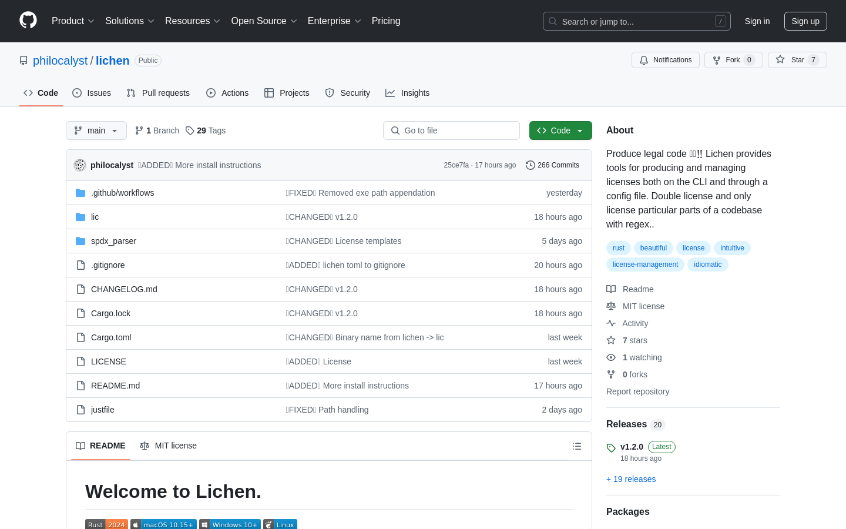
Task: Switch to the Issues tab
Action: pyautogui.click(x=92, y=93)
